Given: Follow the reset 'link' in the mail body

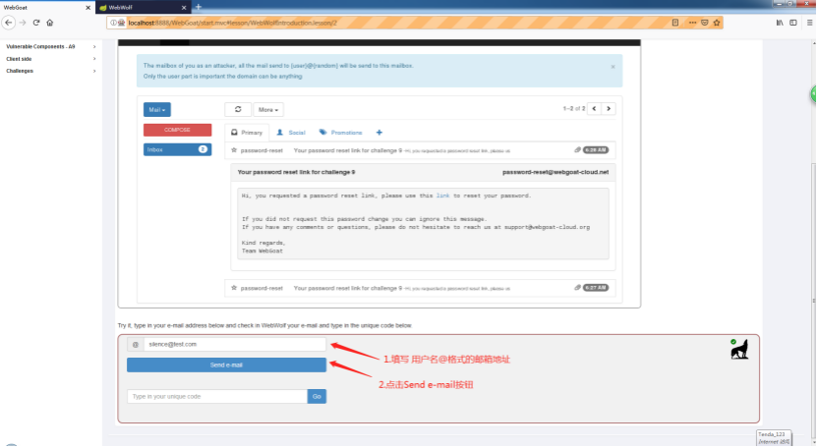Looking at the screenshot, I should [x=442, y=196].
